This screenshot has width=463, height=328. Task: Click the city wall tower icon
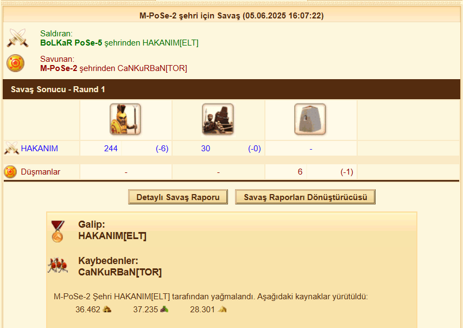[x=310, y=119]
